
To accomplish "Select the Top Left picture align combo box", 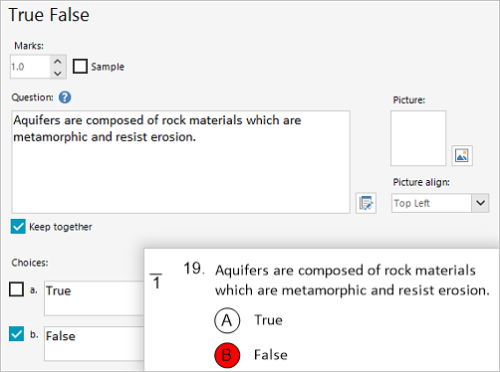I will click(x=440, y=203).
